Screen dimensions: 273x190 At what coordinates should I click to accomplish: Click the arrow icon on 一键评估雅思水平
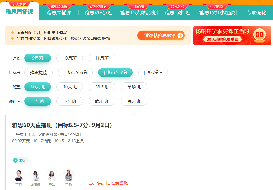coord(180,36)
